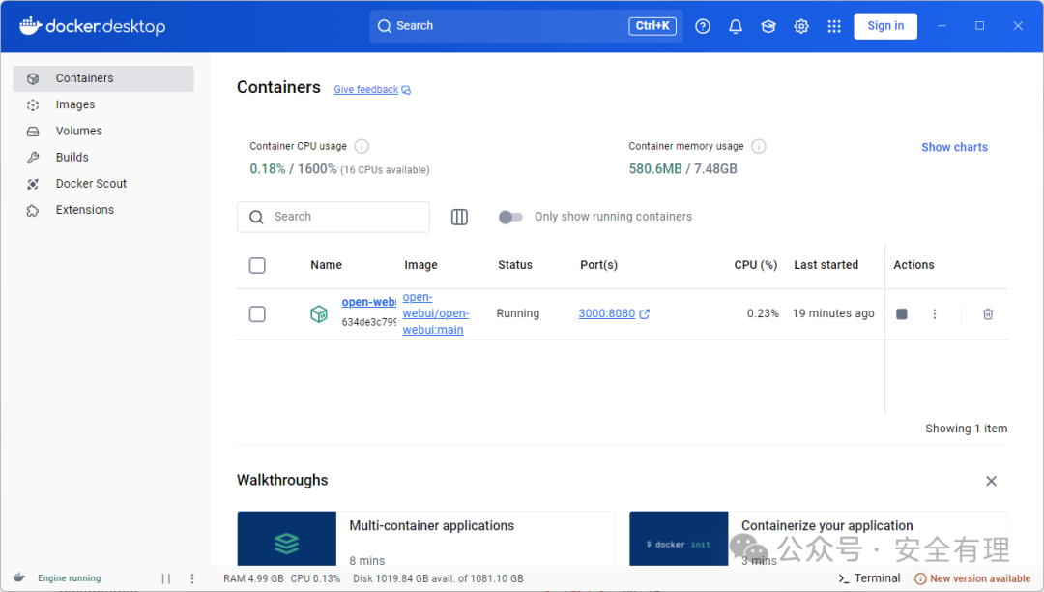Open Extensions in the sidebar
The height and width of the screenshot is (592, 1044).
click(x=103, y=210)
